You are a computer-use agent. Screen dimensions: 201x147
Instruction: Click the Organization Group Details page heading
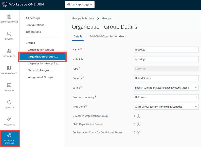104,27
